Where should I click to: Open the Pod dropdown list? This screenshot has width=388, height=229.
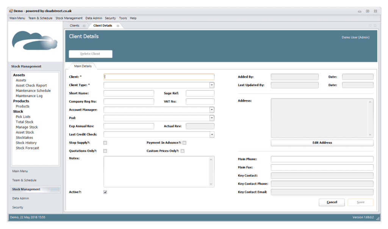(211, 118)
